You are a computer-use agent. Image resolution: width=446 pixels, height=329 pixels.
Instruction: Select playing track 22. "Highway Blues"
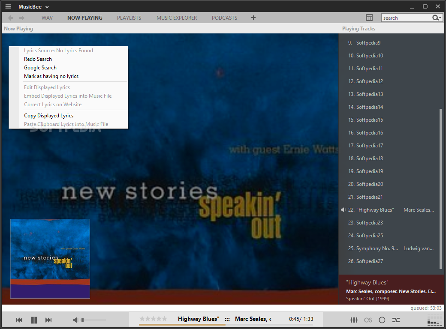pos(389,209)
